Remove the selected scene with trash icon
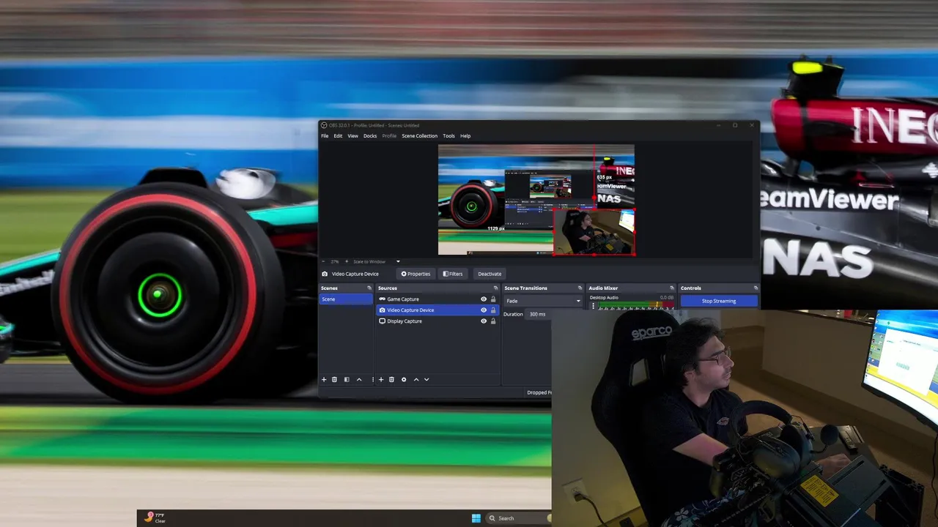Viewport: 938px width, 527px height. click(x=334, y=379)
